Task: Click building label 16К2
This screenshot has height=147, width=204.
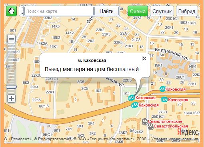Action: (x=56, y=38)
